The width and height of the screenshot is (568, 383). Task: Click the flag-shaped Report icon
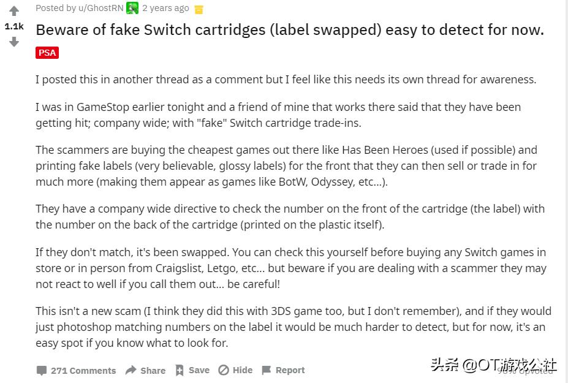pyautogui.click(x=266, y=370)
